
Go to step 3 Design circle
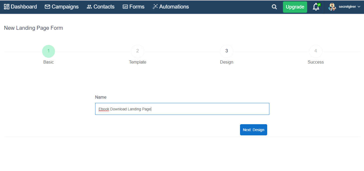pos(227,51)
